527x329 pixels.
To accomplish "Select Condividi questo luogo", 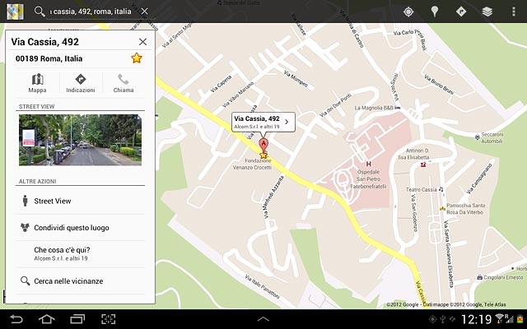I will 80,228.
